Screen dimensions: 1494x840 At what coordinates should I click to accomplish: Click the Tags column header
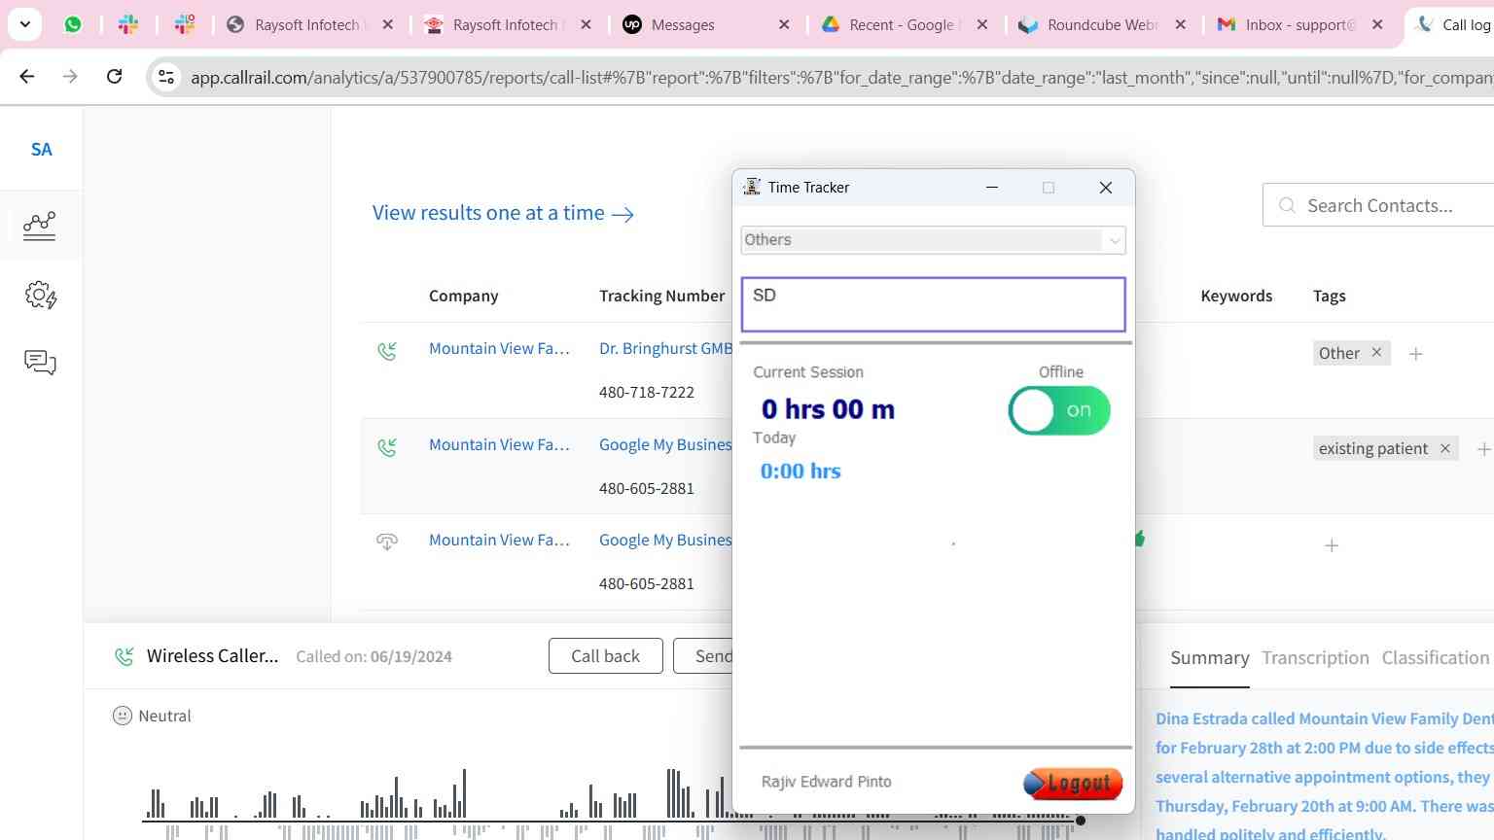click(1329, 296)
